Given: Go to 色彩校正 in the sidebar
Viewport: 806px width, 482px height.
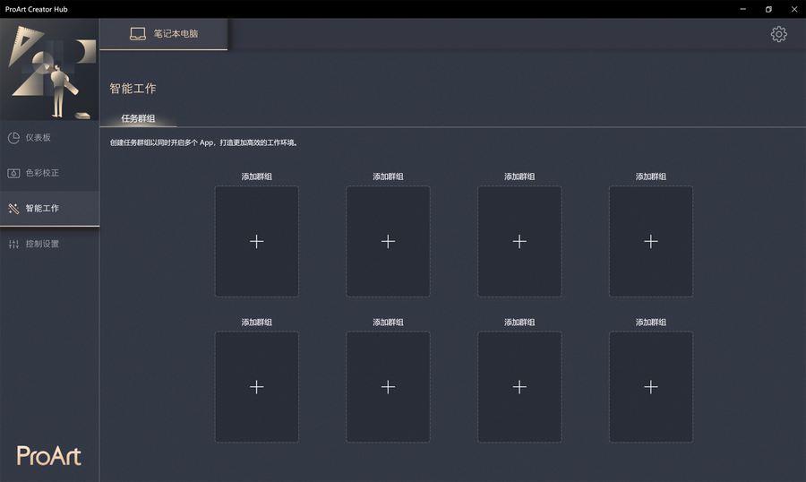Looking at the screenshot, I should (42, 173).
